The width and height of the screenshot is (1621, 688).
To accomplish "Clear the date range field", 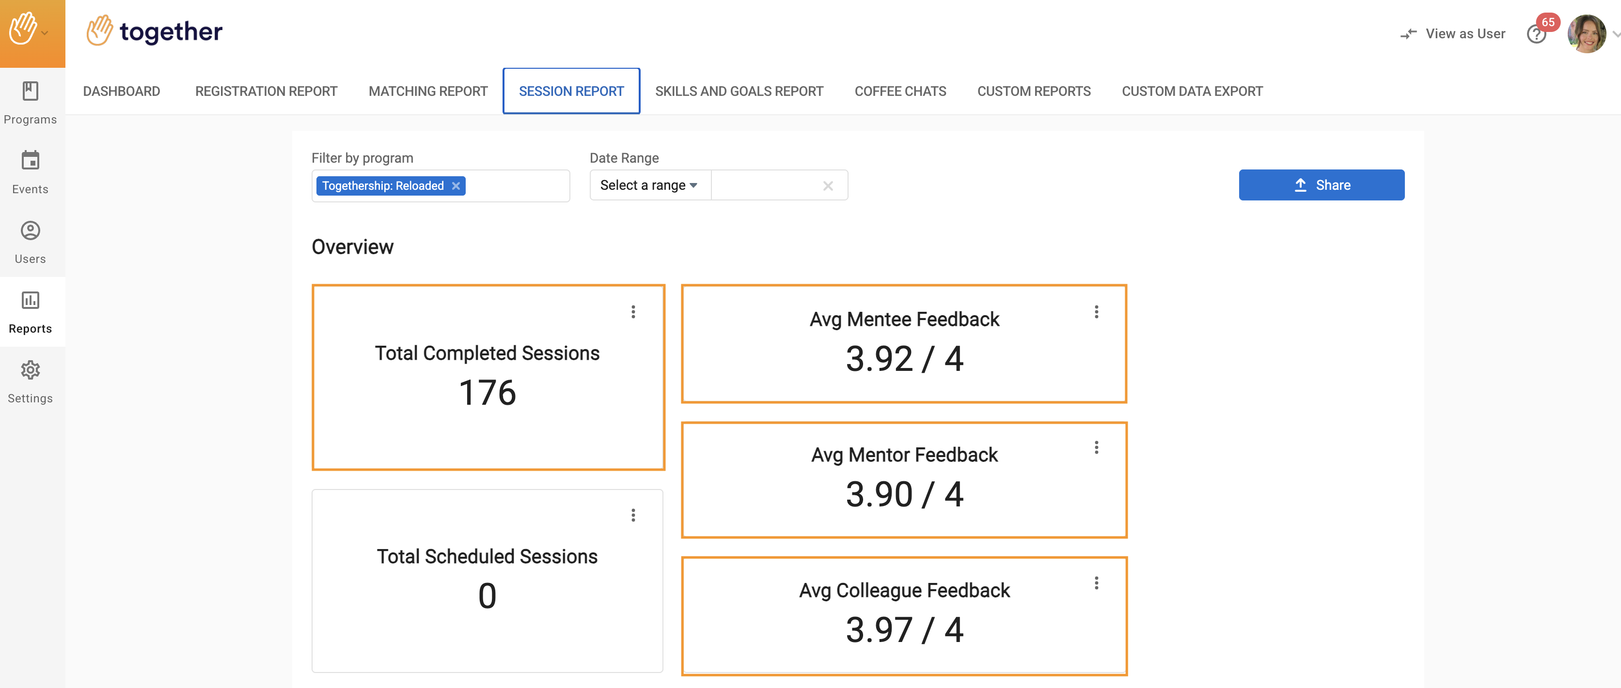I will tap(828, 186).
